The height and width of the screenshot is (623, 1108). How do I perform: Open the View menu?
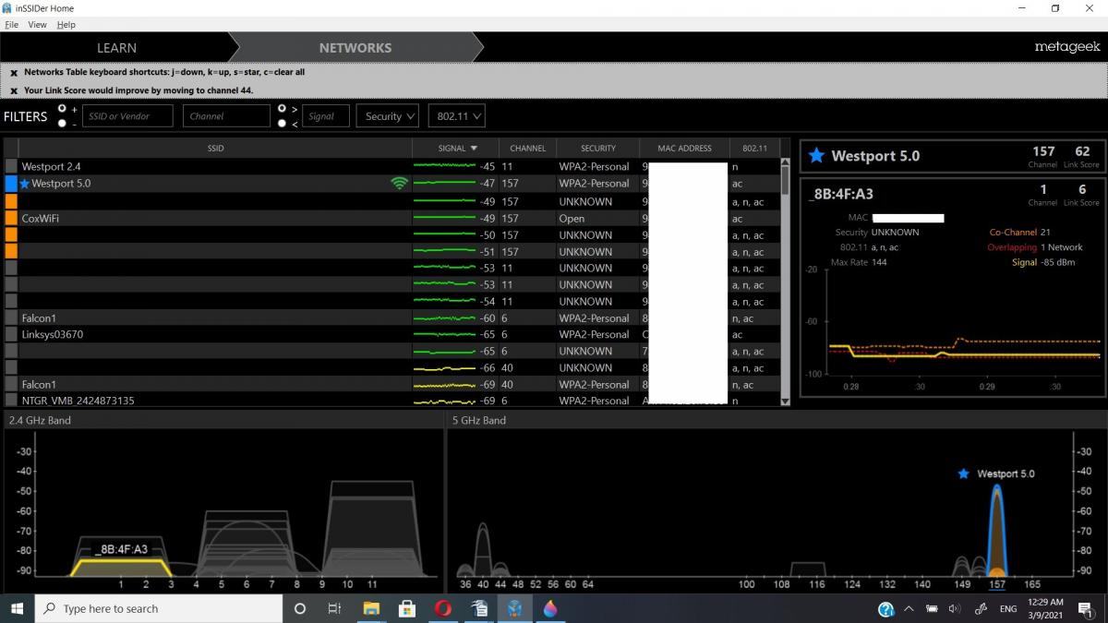37,25
